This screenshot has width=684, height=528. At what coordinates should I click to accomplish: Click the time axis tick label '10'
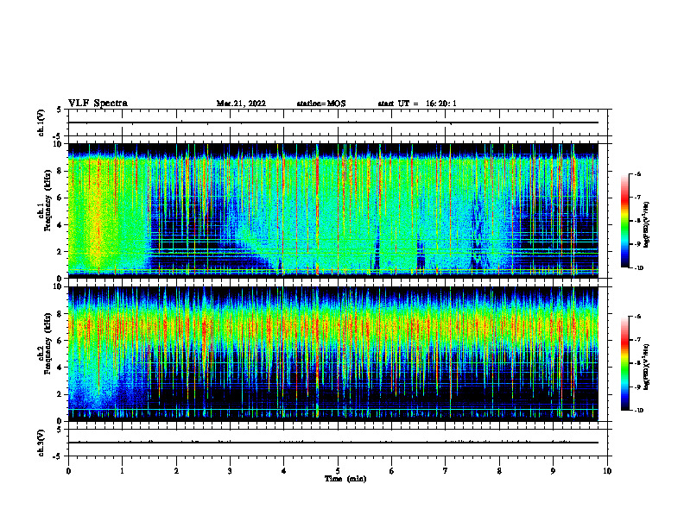(607, 471)
